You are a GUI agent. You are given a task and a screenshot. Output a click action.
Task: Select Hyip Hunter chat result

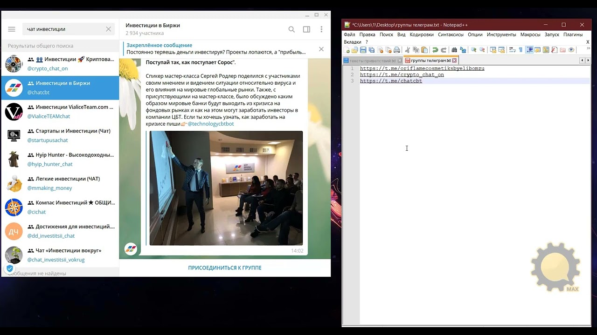pyautogui.click(x=60, y=160)
